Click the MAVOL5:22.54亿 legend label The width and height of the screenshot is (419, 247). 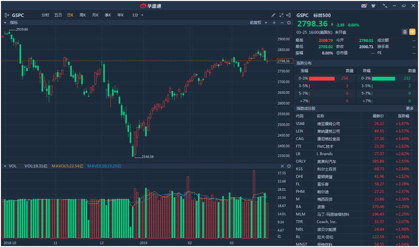[68, 166]
